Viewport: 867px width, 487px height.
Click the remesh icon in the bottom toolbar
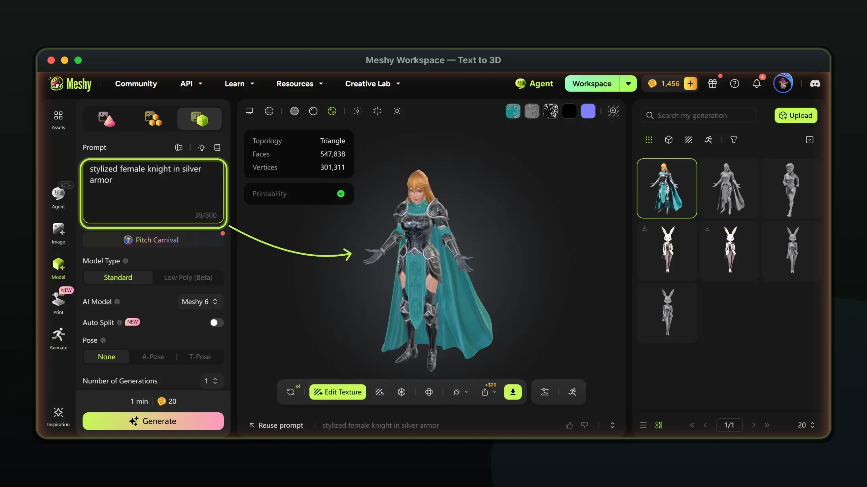[401, 392]
